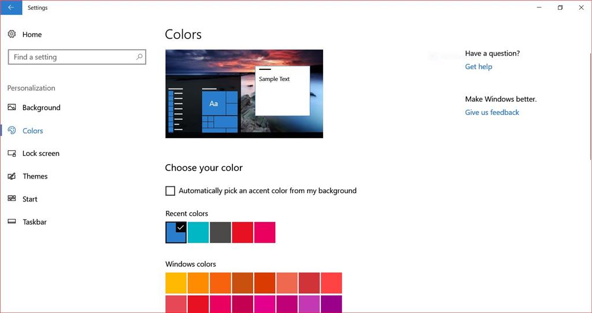
Task: Select the pink recent color swatch
Action: pos(265,232)
